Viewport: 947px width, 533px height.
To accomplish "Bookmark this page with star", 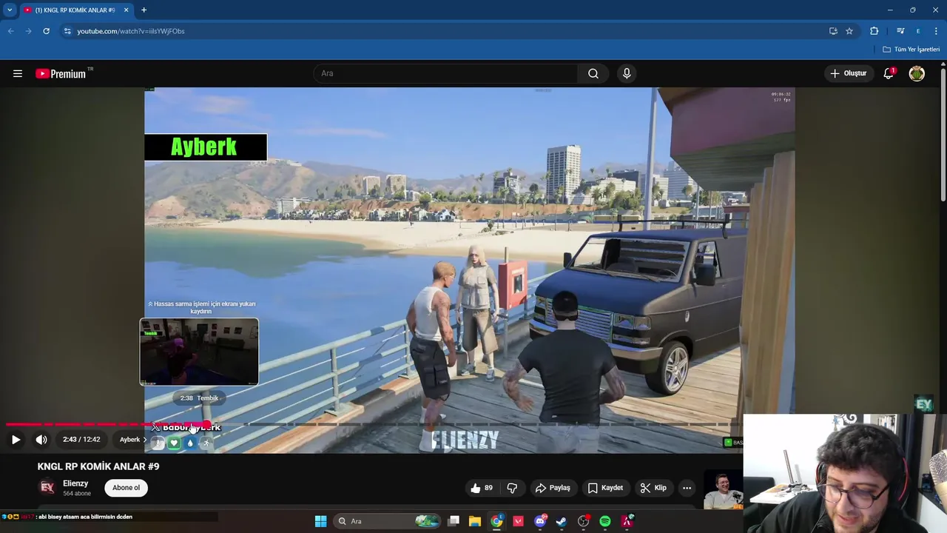I will 849,31.
